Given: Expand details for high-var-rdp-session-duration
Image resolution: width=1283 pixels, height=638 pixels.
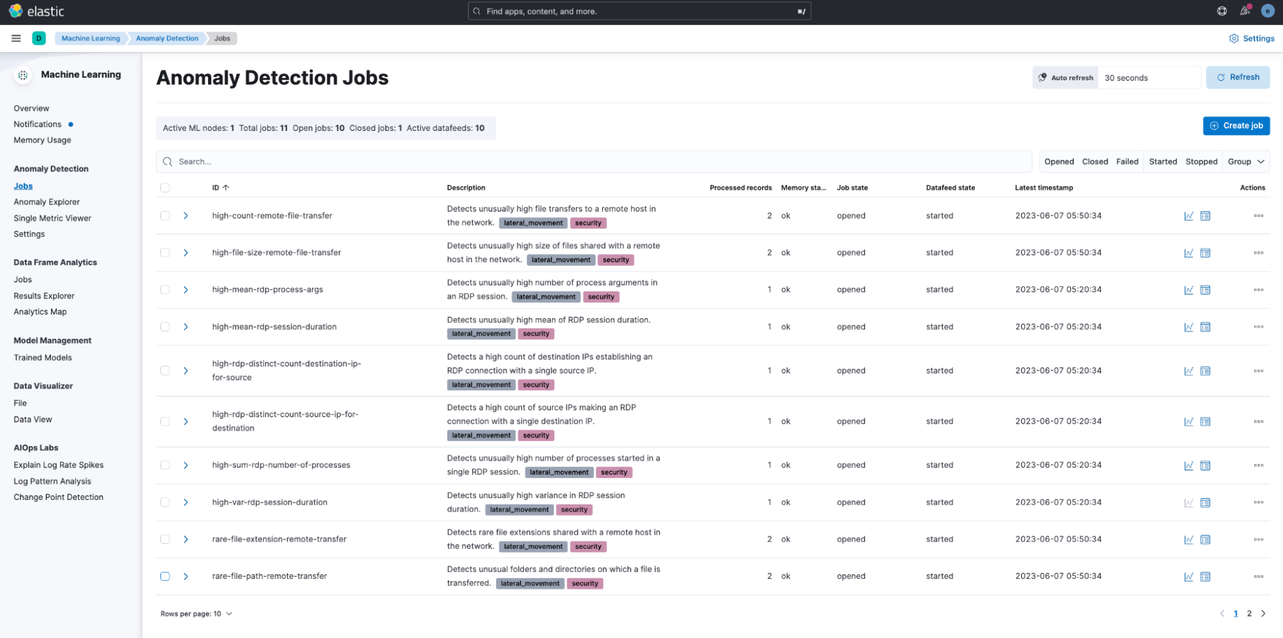Looking at the screenshot, I should click(185, 503).
